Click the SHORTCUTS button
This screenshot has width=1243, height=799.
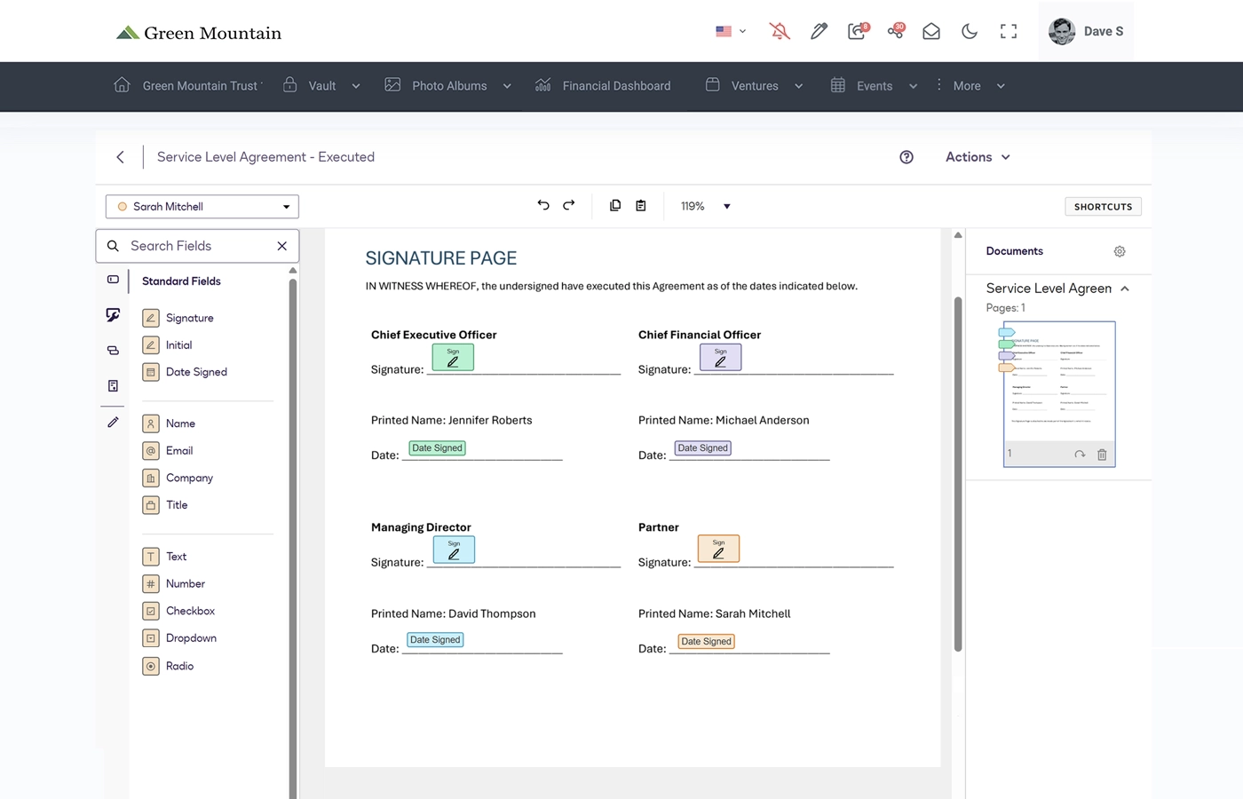click(x=1103, y=207)
